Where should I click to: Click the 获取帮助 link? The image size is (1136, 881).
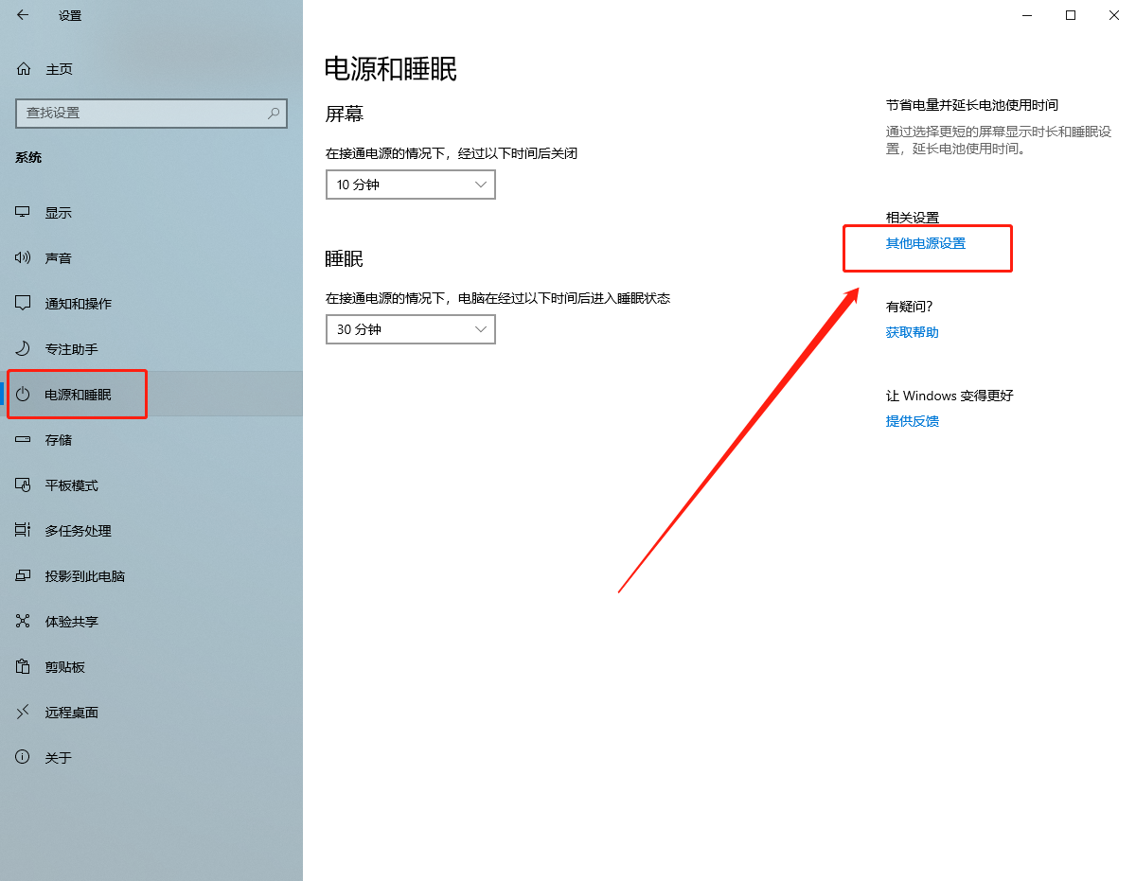(912, 332)
